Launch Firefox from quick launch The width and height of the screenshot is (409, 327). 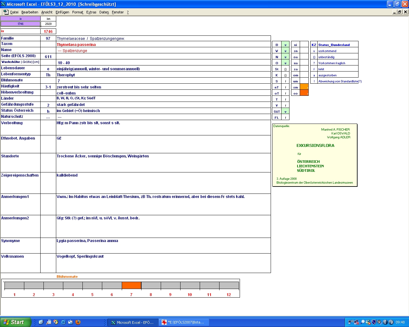78,322
